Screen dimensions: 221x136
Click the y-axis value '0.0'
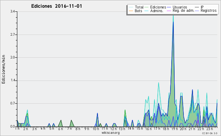(x=13, y=126)
